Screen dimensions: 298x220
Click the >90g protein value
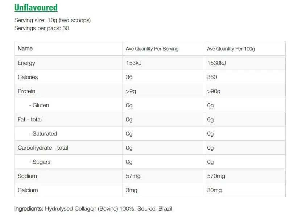point(214,91)
